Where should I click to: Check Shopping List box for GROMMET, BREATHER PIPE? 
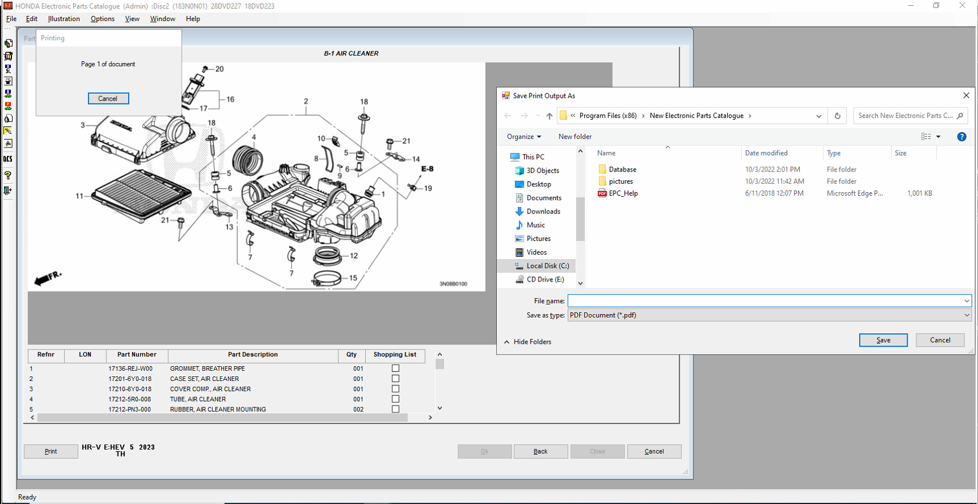(x=395, y=368)
